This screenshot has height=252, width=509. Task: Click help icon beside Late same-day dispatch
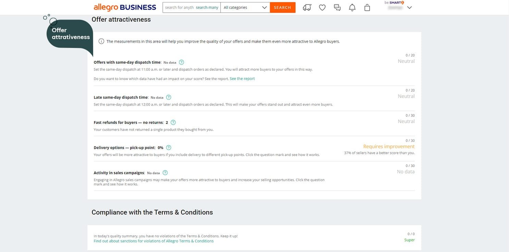169,98
